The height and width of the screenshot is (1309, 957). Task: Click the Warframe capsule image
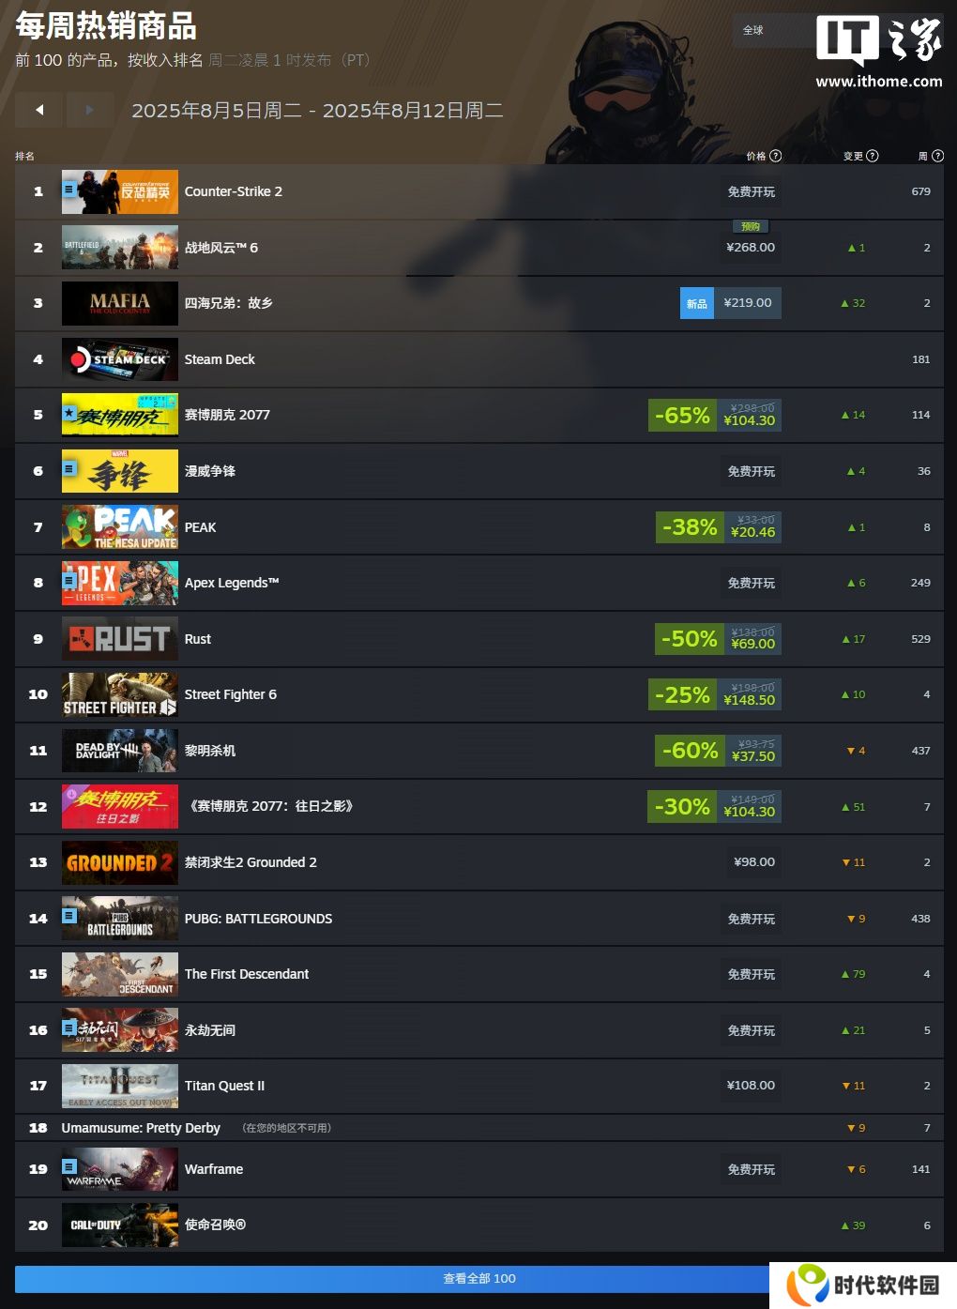pos(120,1169)
